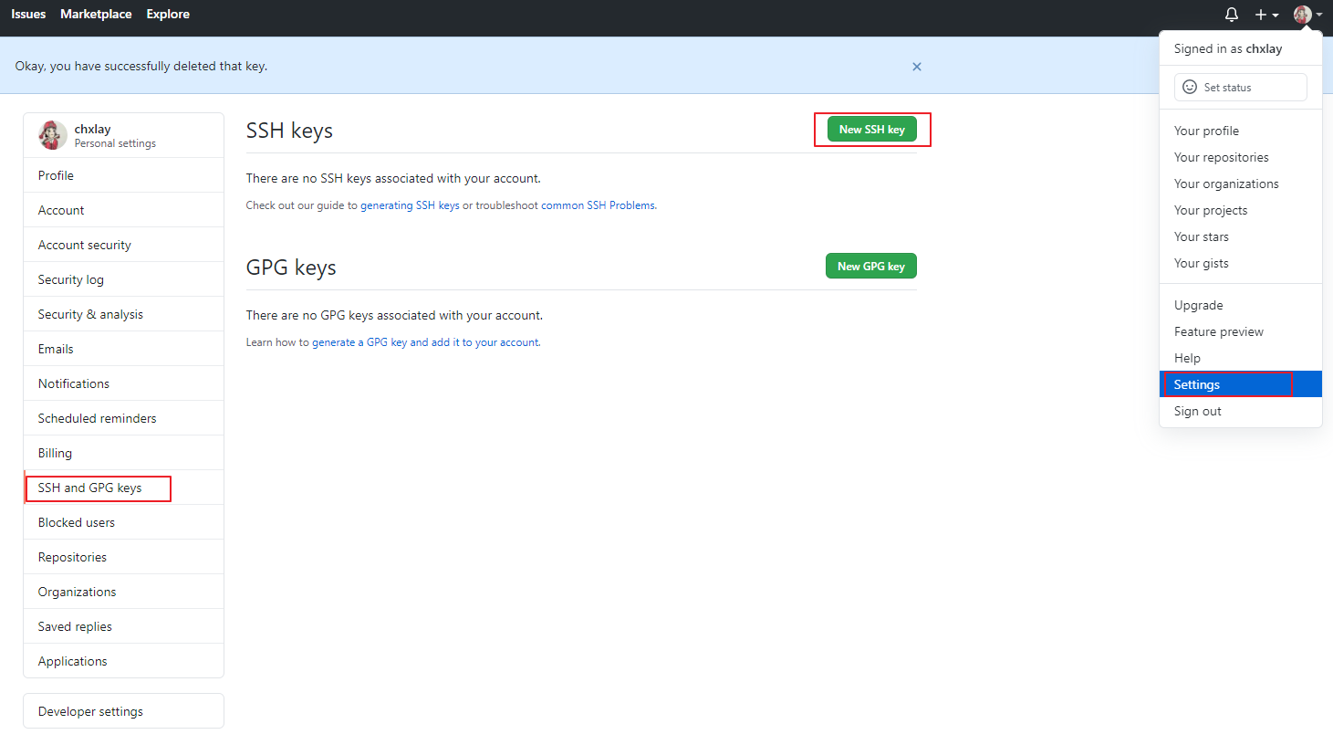
Task: Select Help in the user menu
Action: tap(1240, 358)
